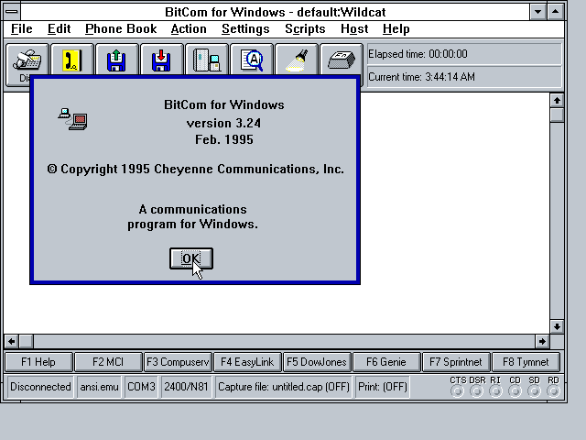Open the Edit menu
586x440 pixels.
59,28
